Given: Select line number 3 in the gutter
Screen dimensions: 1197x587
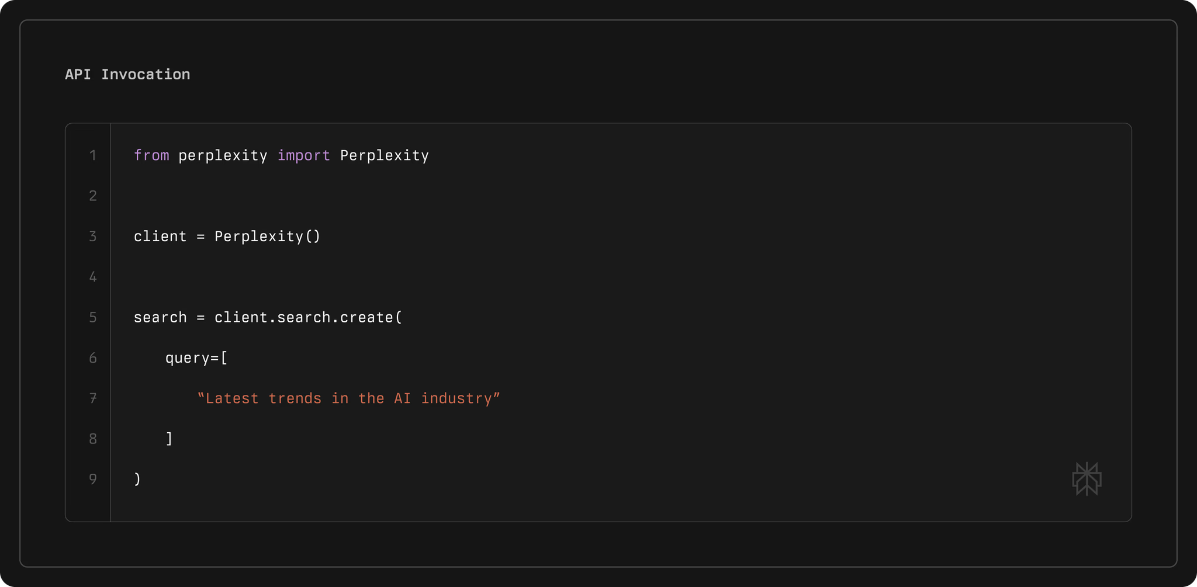Looking at the screenshot, I should 93,237.
